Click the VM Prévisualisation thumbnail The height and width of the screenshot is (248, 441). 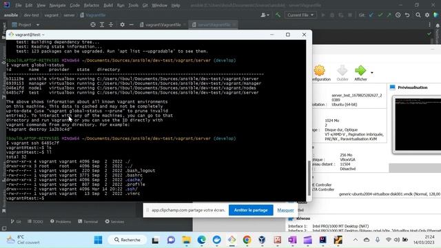pos(418,124)
